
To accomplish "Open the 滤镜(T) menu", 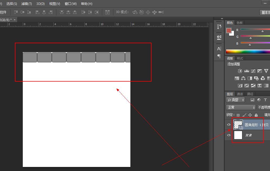I will [27, 4].
